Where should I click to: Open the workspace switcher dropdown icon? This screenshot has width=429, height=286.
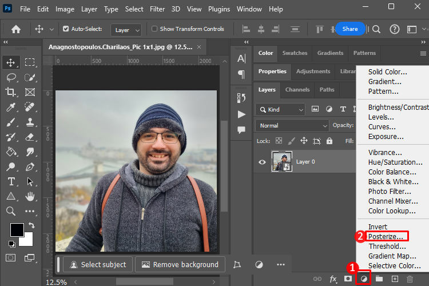coord(411,29)
